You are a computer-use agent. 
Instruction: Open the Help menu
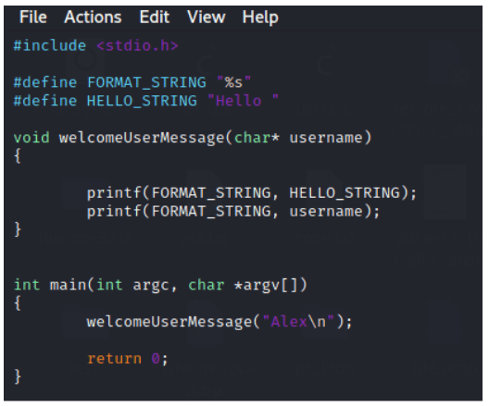(x=260, y=18)
